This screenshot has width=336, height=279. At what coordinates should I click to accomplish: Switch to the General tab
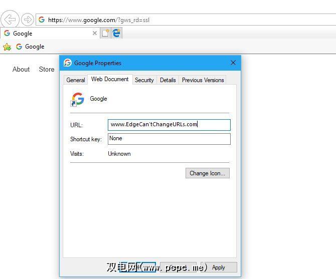click(76, 80)
